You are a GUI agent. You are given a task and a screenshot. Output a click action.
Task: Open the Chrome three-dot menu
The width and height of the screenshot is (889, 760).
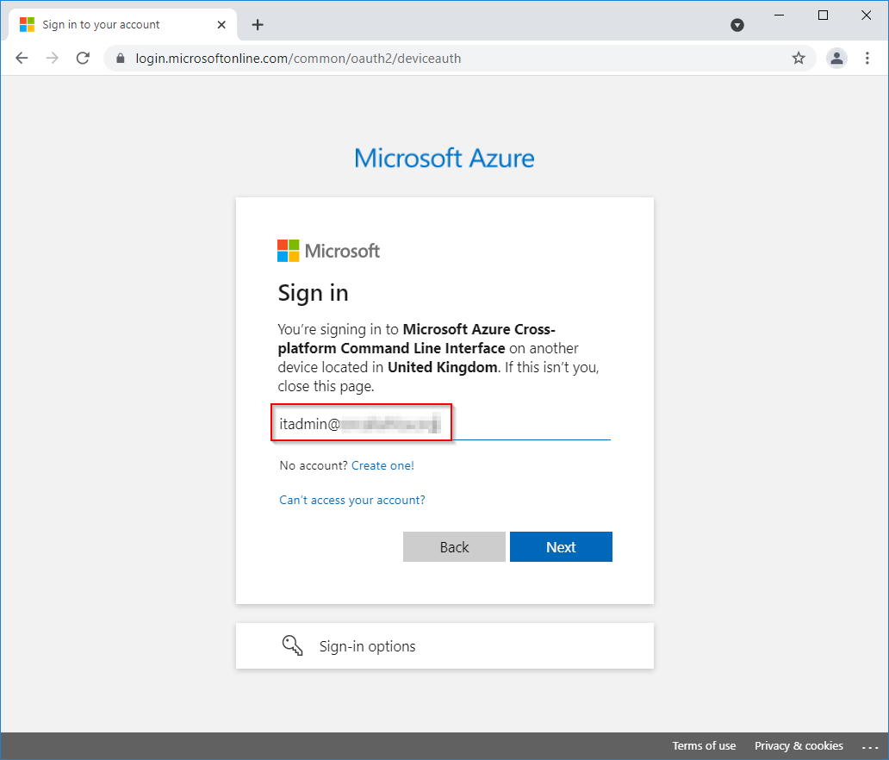[867, 58]
